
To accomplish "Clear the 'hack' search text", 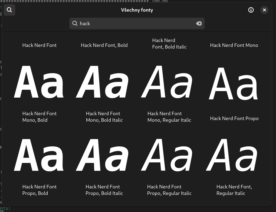I will click(x=199, y=24).
